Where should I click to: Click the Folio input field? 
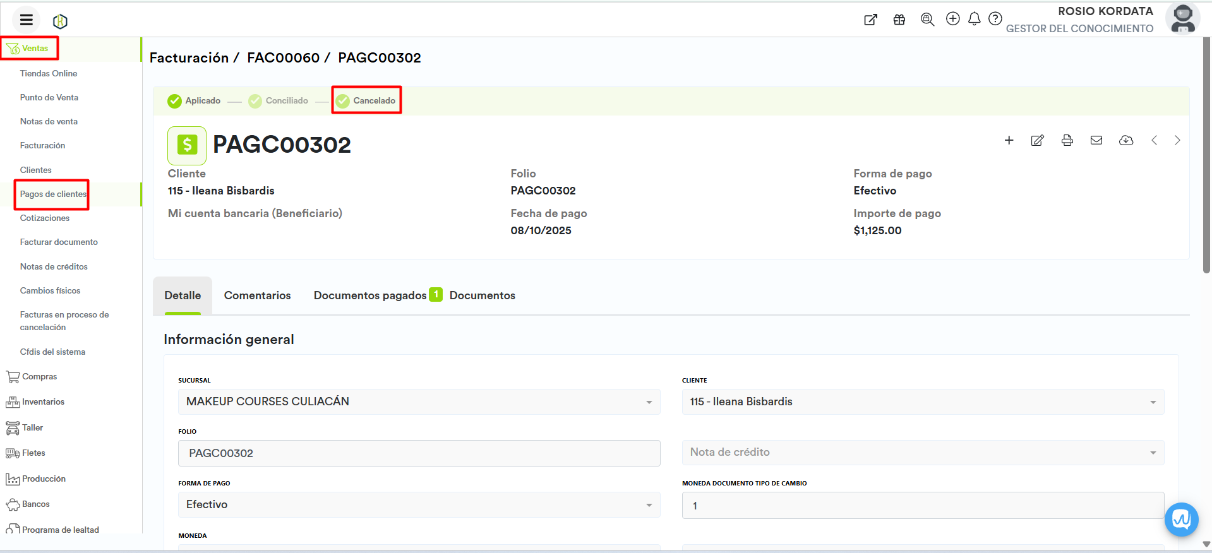click(x=419, y=453)
